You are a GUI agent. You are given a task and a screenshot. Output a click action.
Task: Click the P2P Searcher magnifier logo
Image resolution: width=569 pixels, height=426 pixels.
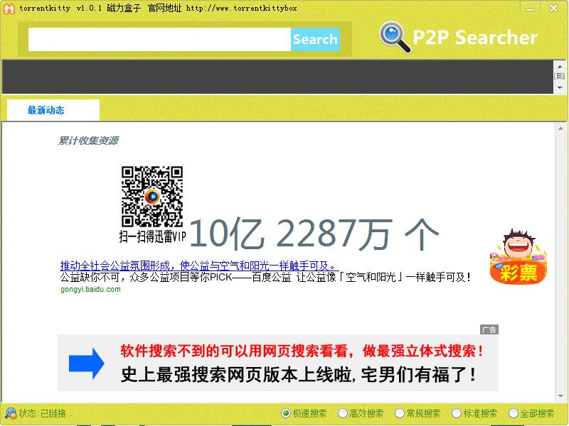pyautogui.click(x=395, y=38)
